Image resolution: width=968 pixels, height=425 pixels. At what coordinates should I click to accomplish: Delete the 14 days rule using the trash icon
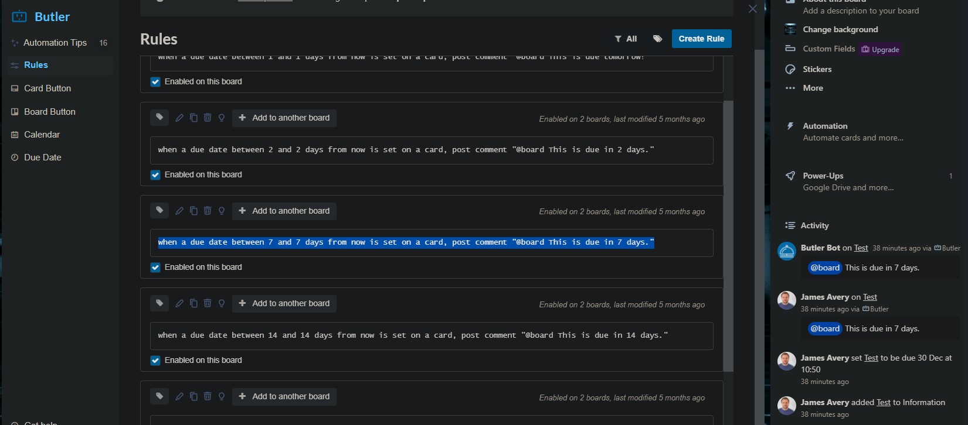pos(208,303)
